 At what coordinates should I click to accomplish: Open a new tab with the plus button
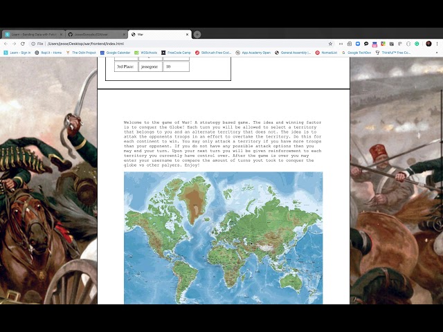197,35
